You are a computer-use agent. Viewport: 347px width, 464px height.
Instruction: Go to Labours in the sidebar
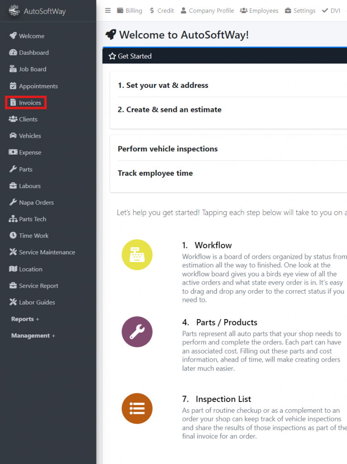click(x=30, y=185)
